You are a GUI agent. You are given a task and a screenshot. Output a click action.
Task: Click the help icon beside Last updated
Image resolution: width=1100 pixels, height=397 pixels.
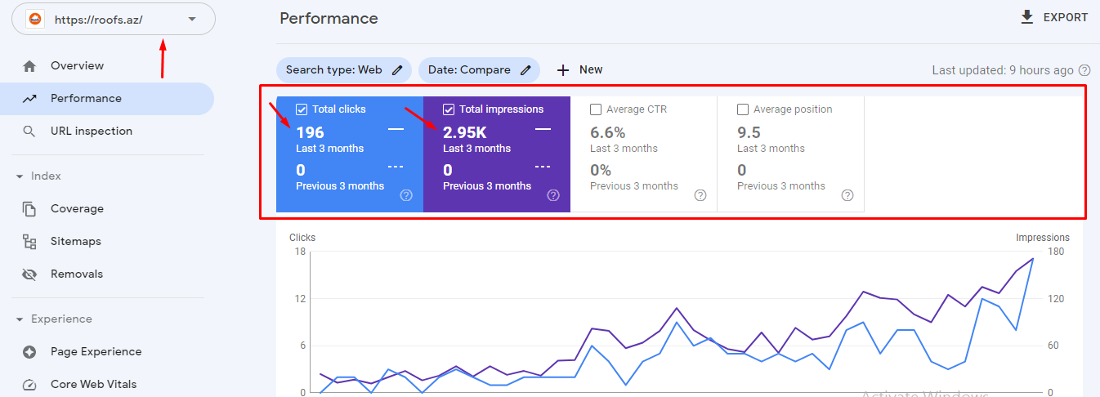pos(1084,71)
